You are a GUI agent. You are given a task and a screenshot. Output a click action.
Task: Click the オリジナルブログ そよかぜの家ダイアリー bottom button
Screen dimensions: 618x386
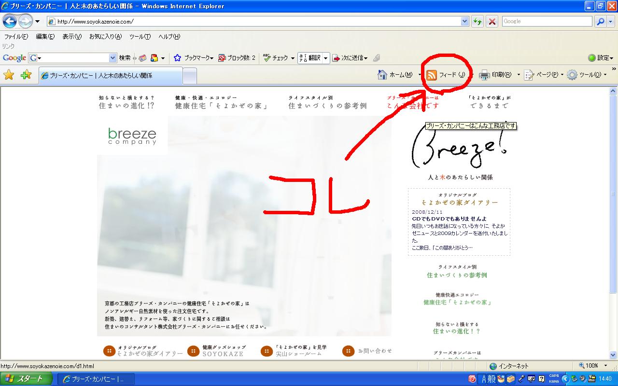click(x=143, y=351)
